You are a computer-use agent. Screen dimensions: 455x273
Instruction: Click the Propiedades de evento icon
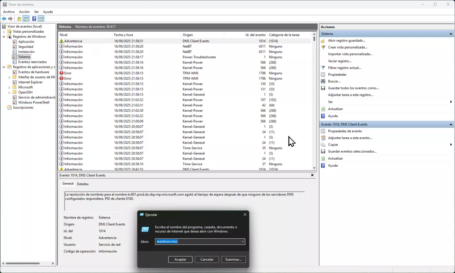[323, 131]
